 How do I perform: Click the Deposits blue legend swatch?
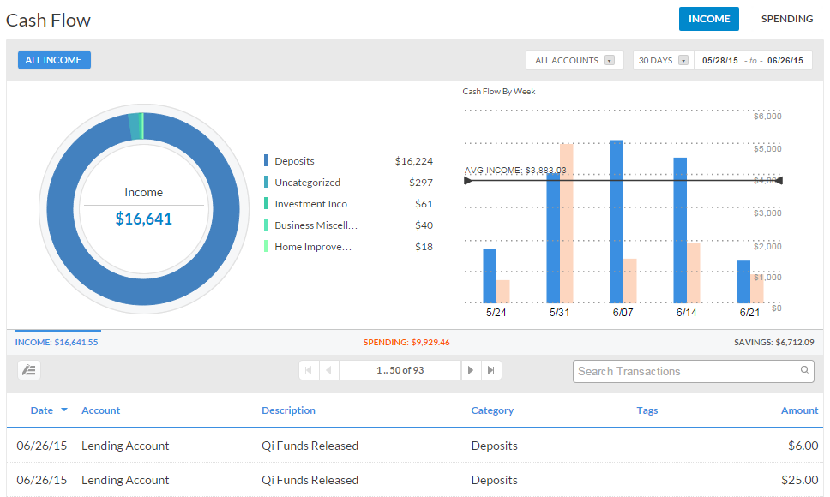[x=266, y=160]
